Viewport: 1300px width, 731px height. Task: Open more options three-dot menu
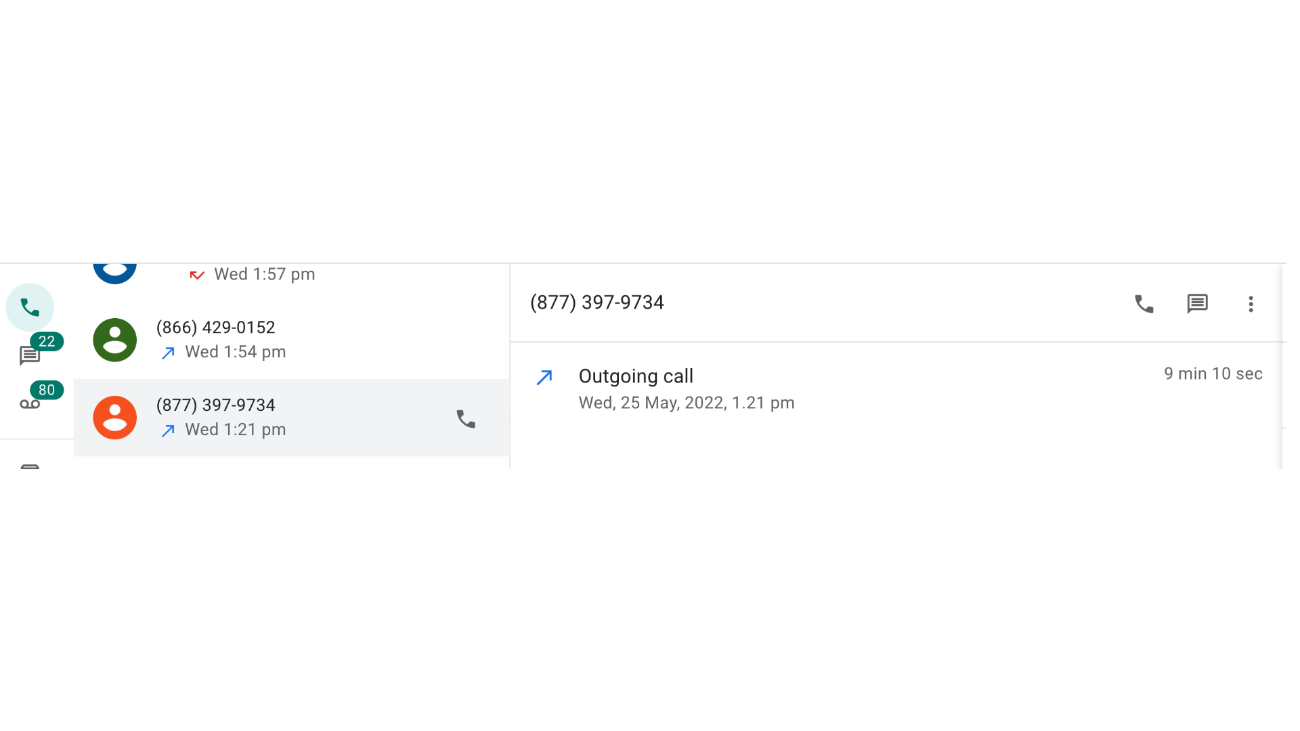click(x=1251, y=304)
